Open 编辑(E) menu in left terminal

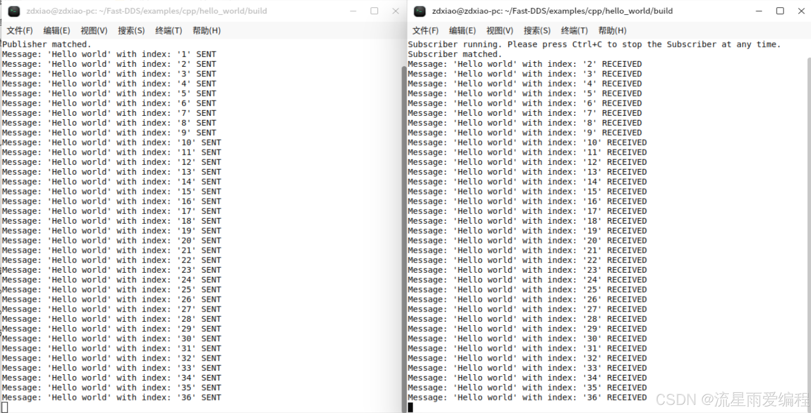click(57, 31)
